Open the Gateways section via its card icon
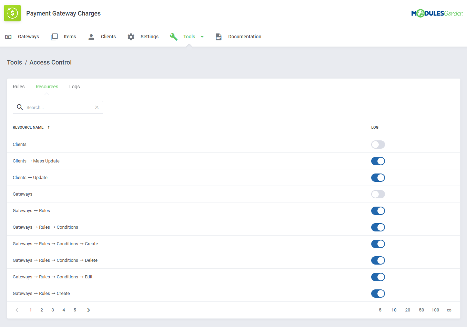 click(x=8, y=37)
